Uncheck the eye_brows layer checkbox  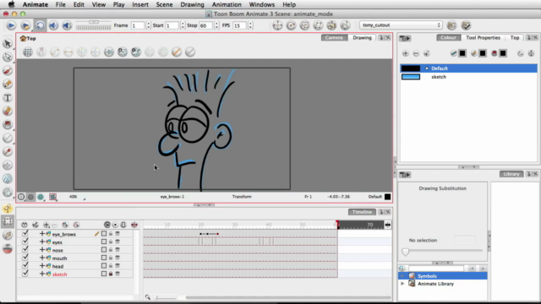(x=25, y=233)
